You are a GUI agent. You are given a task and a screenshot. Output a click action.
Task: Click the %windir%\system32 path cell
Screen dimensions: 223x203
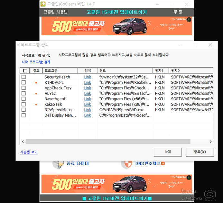125,77
